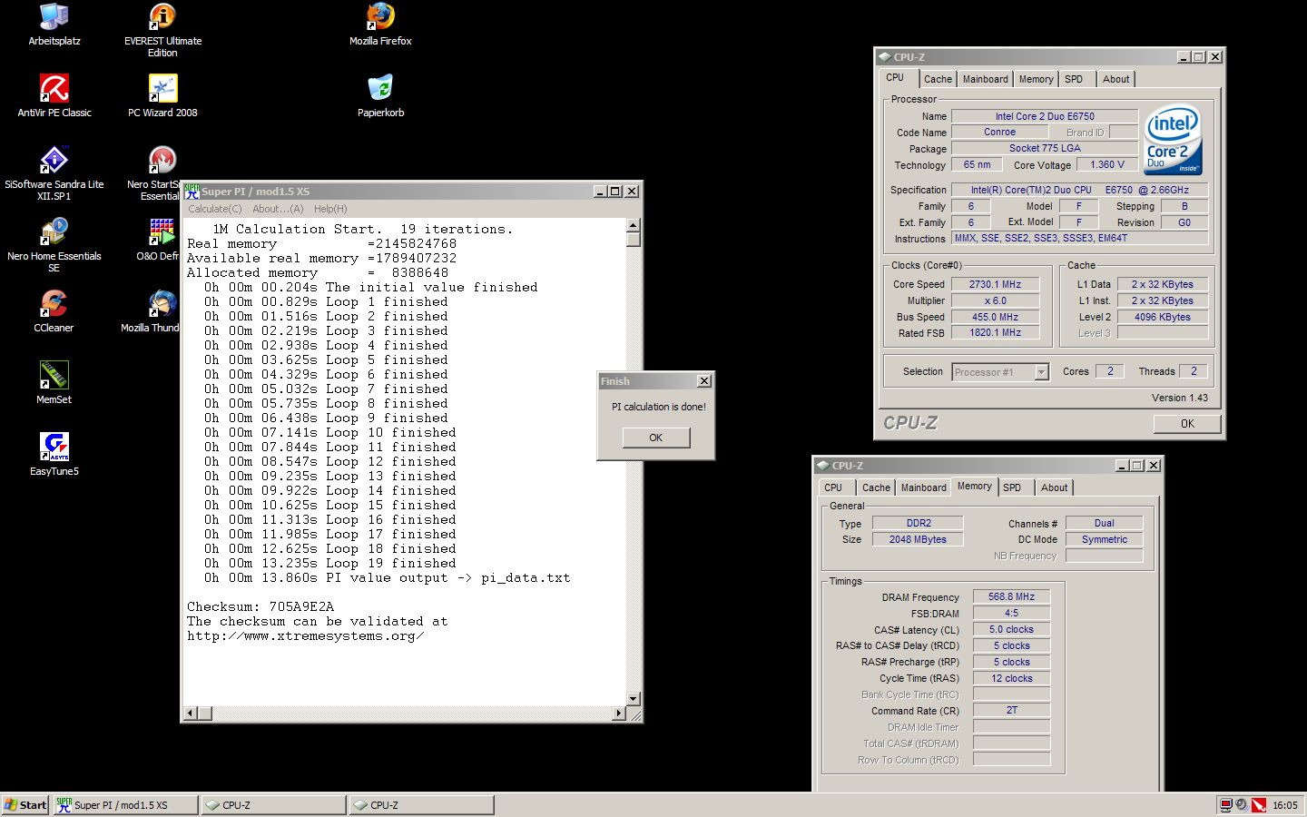Screen dimensions: 1307x817
Task: Click the DRAM Frequency 568.8 MHz value
Action: [1011, 597]
